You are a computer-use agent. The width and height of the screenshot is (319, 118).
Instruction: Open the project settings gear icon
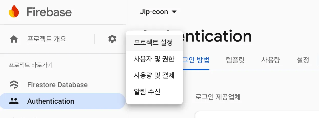(x=112, y=39)
